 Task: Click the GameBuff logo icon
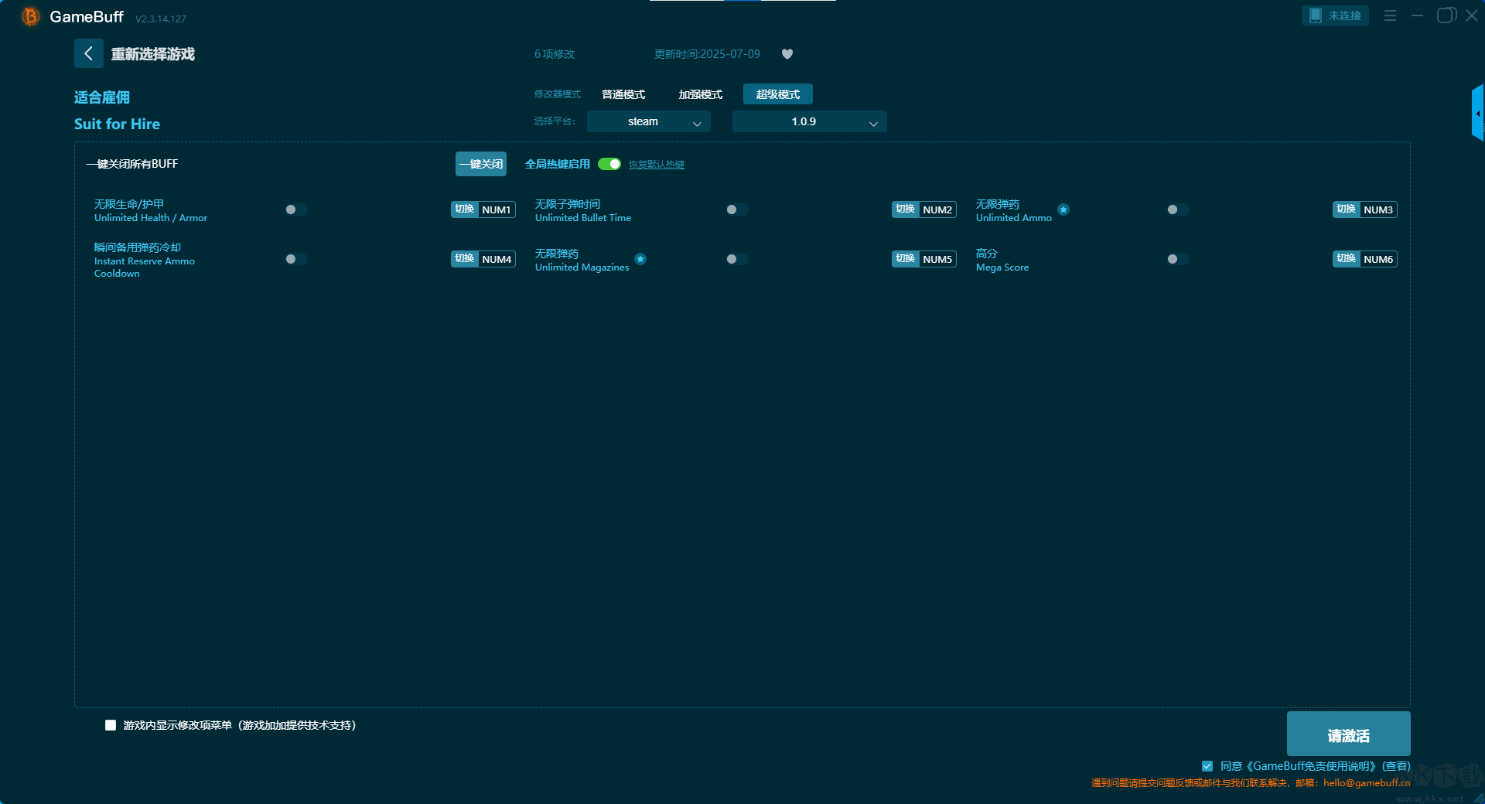click(x=30, y=16)
